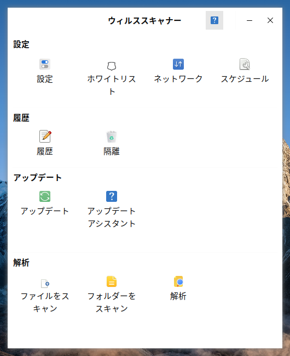
Task: Open the 設定 toggle-switch icon
Action: (45, 64)
